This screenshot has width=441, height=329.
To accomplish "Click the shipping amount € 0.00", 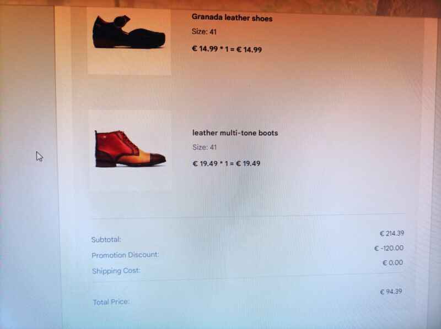I will tap(392, 263).
